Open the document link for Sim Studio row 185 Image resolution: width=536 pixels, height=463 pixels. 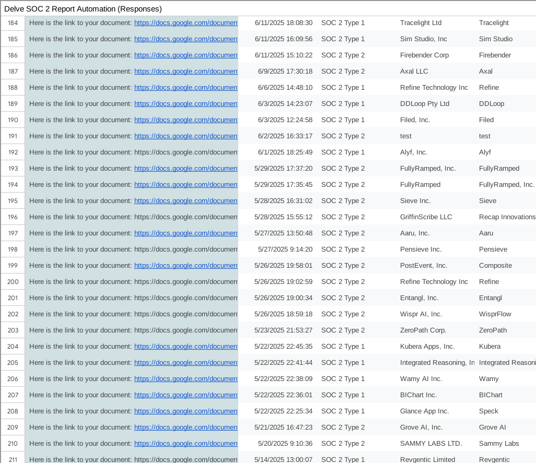pyautogui.click(x=185, y=39)
